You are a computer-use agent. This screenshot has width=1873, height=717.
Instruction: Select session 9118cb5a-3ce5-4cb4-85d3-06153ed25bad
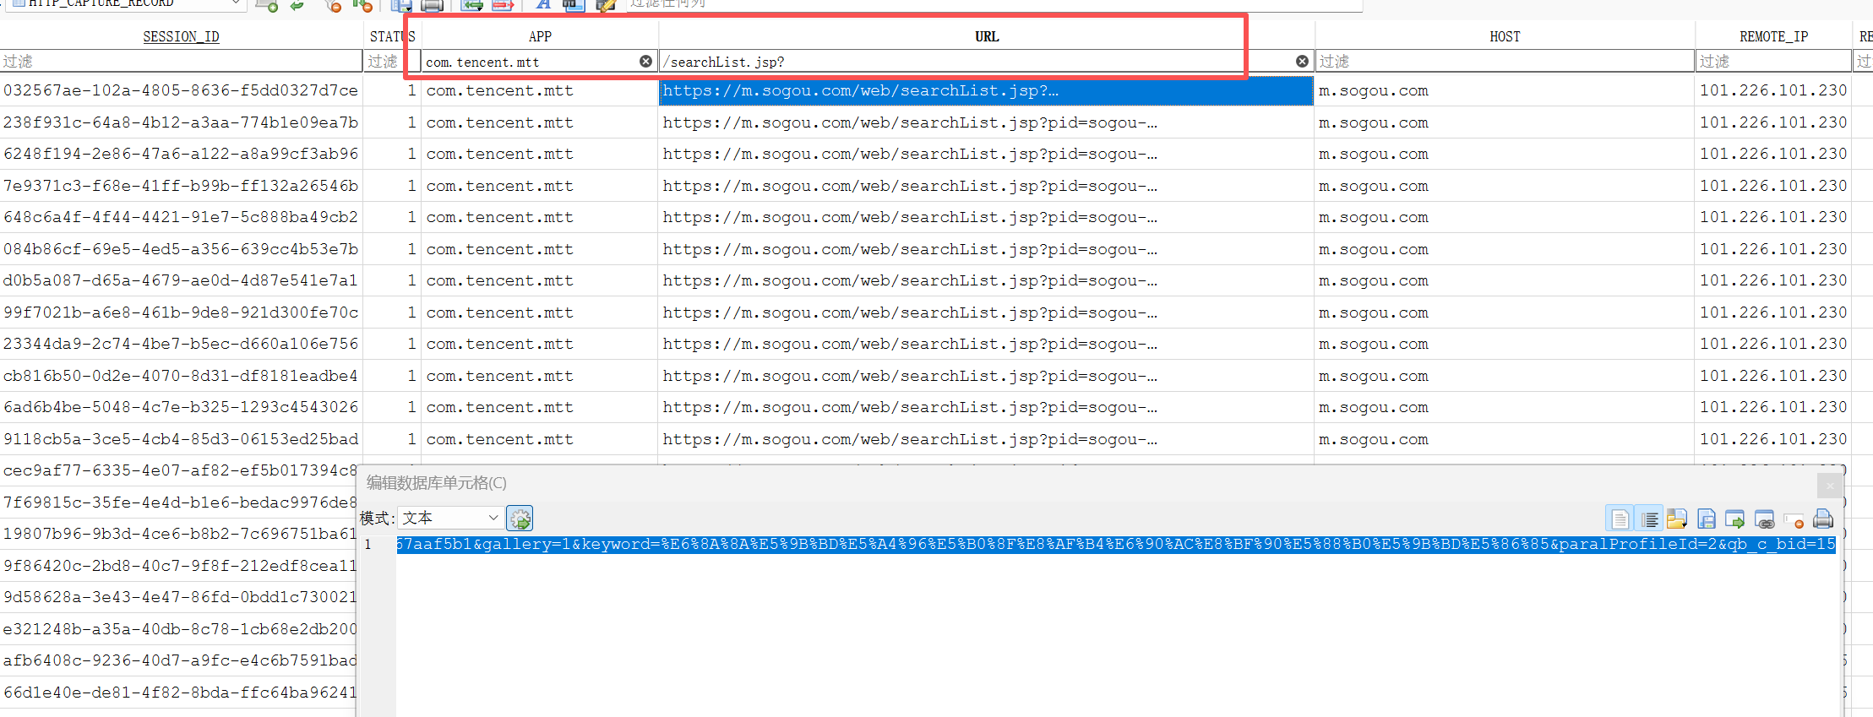click(181, 439)
